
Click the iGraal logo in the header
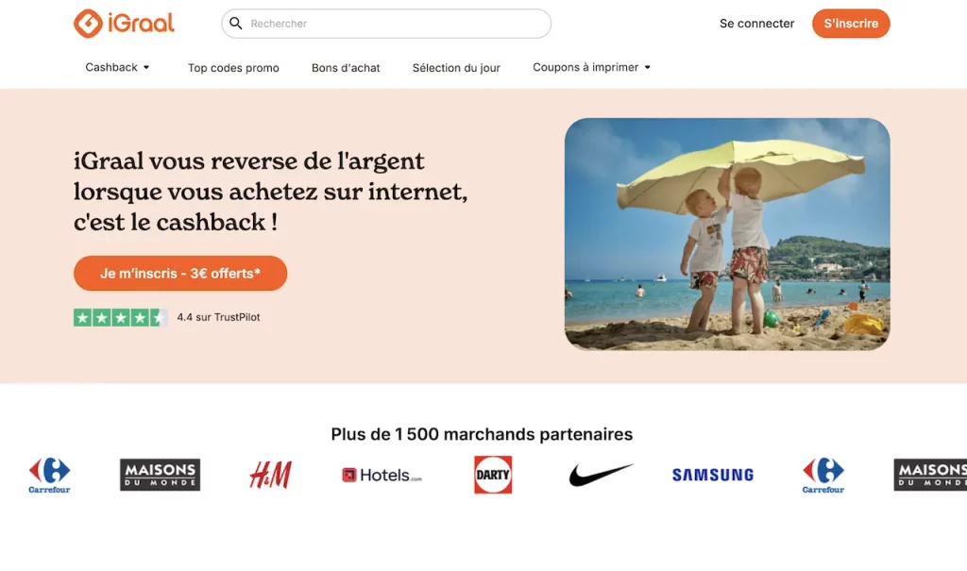pos(124,24)
